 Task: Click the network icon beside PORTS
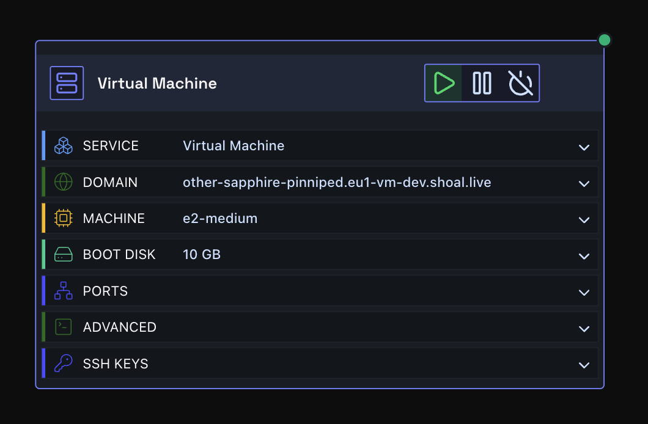(63, 291)
